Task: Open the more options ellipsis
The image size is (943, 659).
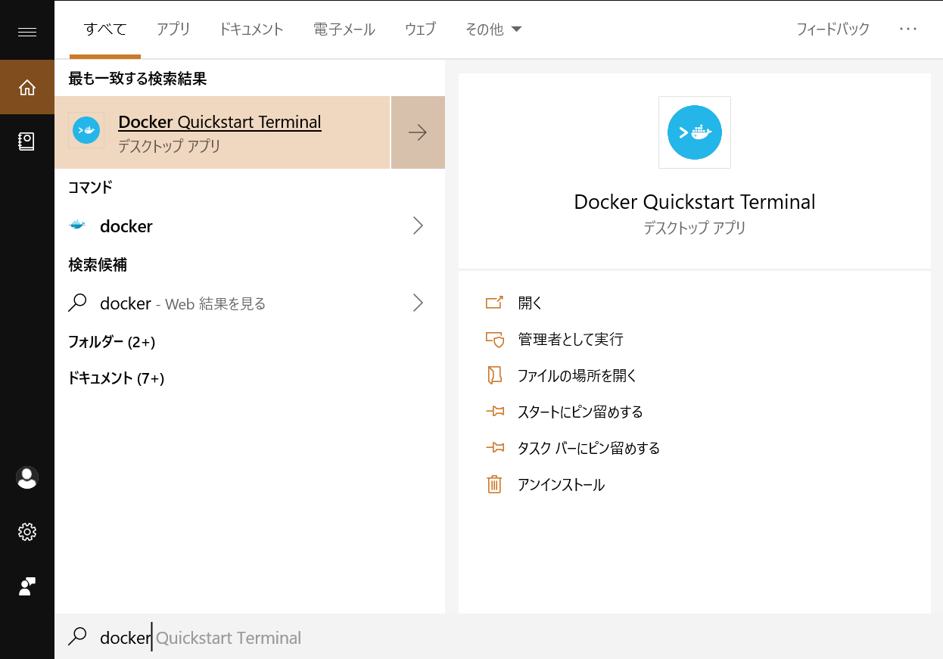Action: 908,29
